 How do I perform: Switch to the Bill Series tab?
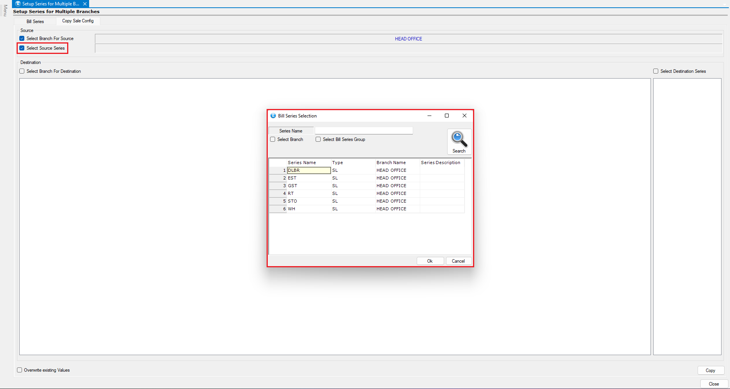[x=35, y=22]
